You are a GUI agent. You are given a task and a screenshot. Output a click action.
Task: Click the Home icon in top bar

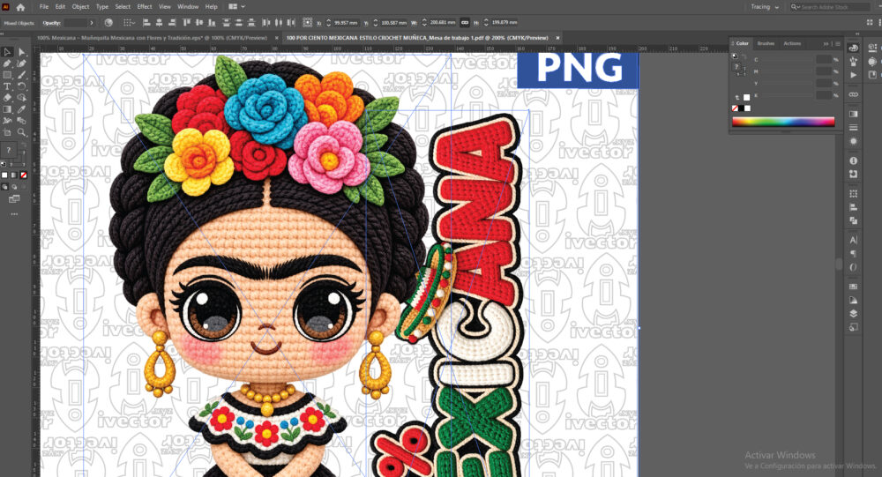pos(21,7)
